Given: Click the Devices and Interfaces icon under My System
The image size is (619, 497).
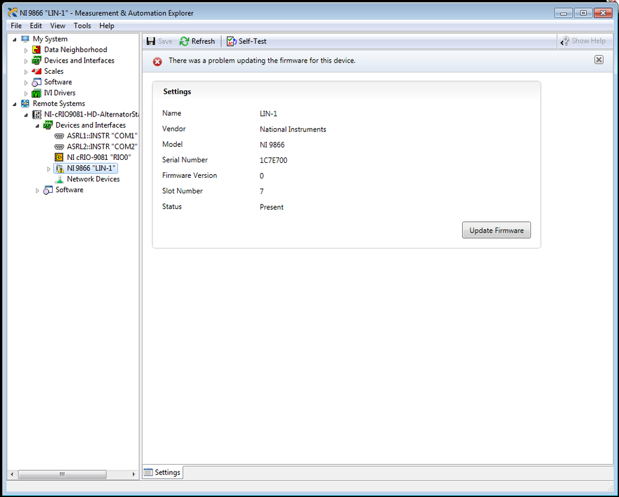Looking at the screenshot, I should click(37, 60).
